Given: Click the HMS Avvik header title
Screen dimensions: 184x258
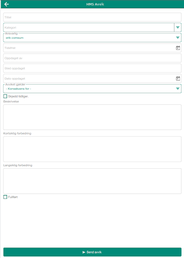Looking at the screenshot, I should 95,4.
